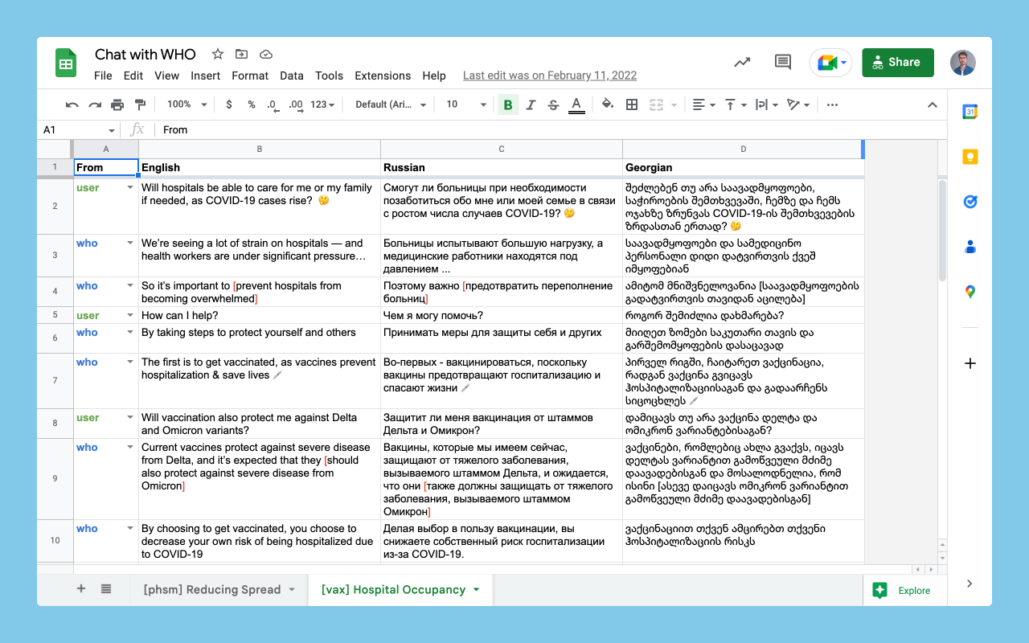
Task: Decrease decimal places
Action: tap(273, 104)
